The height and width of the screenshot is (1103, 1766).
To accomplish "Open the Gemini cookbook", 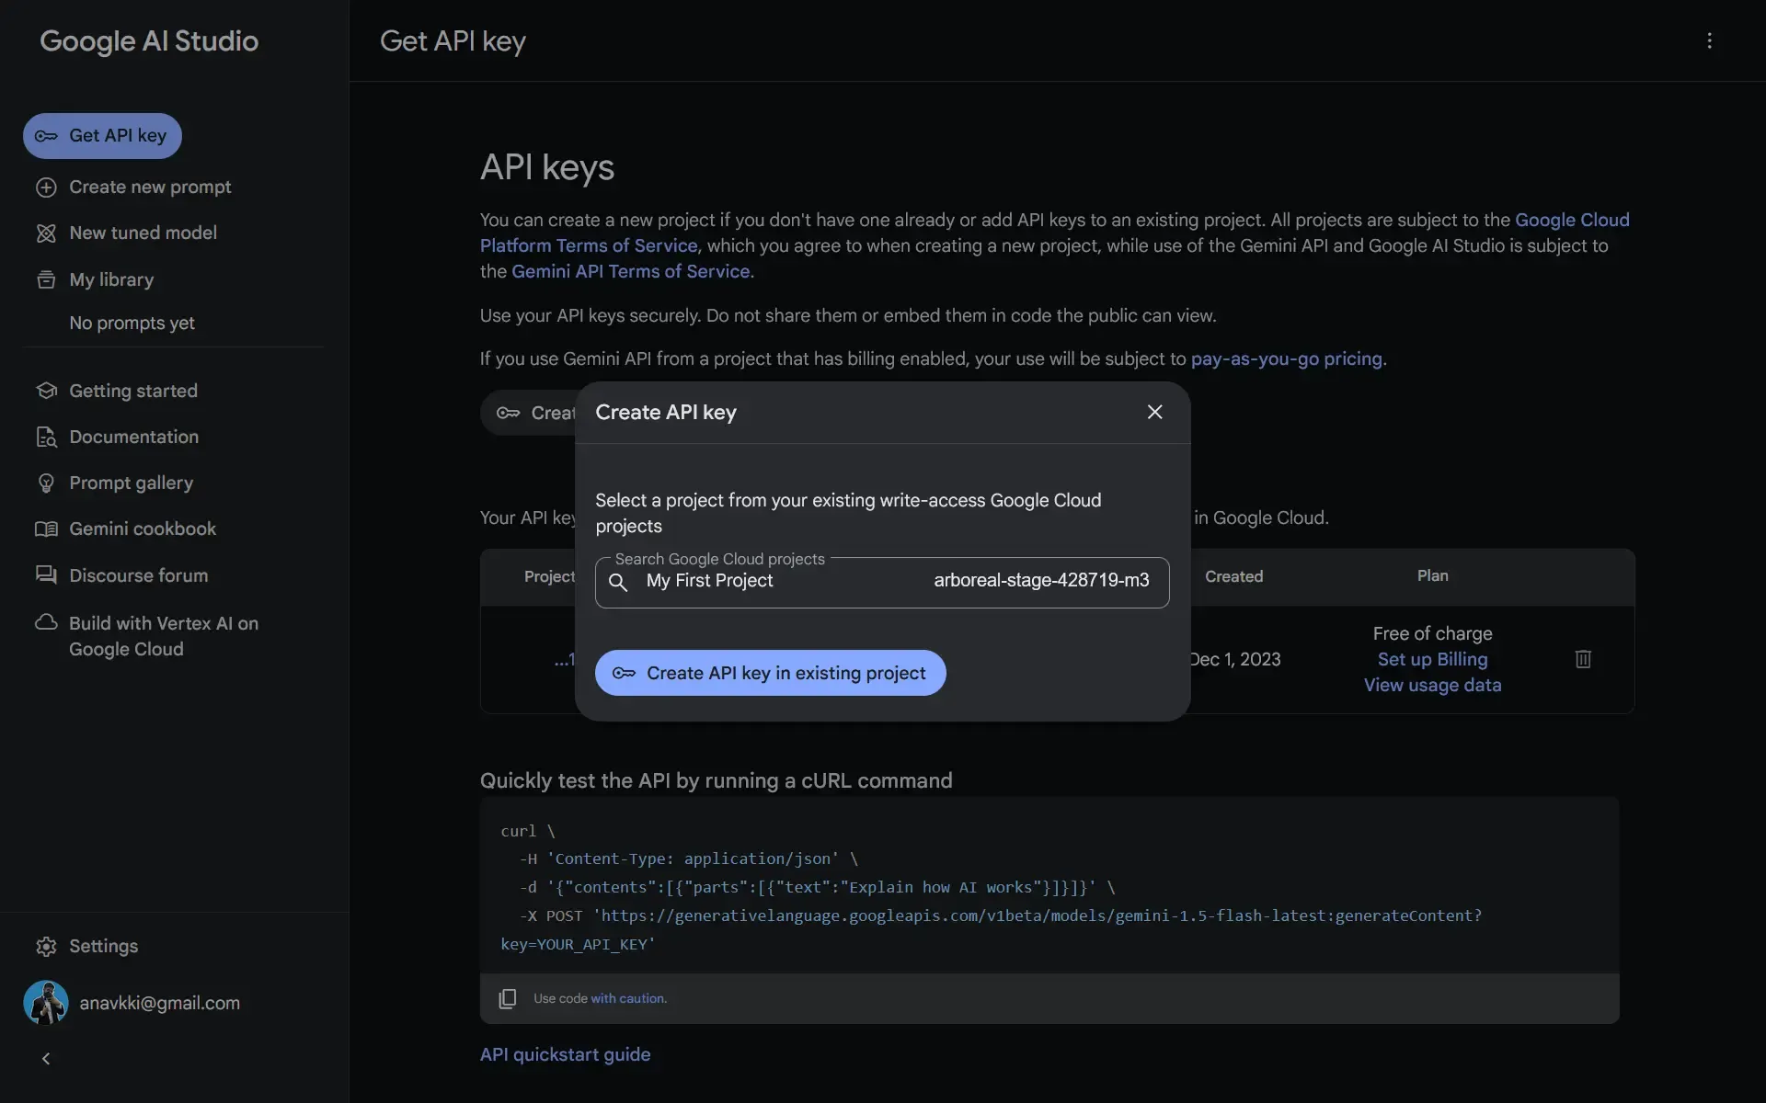I will [x=141, y=529].
